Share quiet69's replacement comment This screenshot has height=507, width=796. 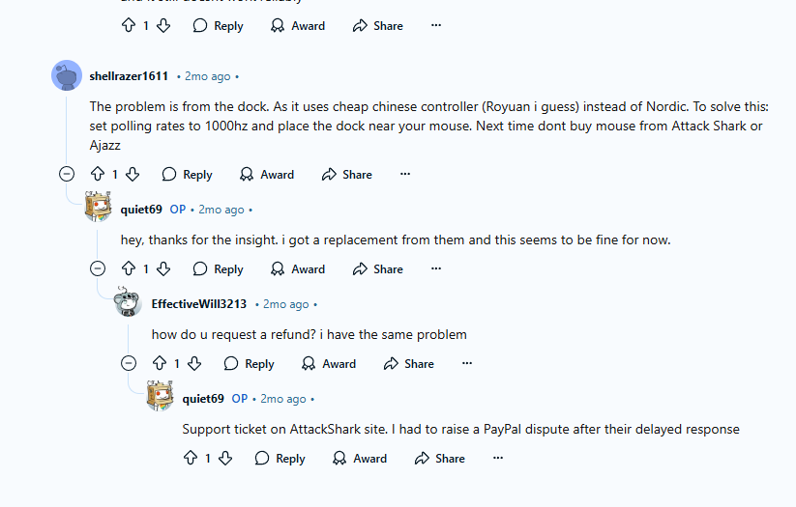[x=378, y=269]
